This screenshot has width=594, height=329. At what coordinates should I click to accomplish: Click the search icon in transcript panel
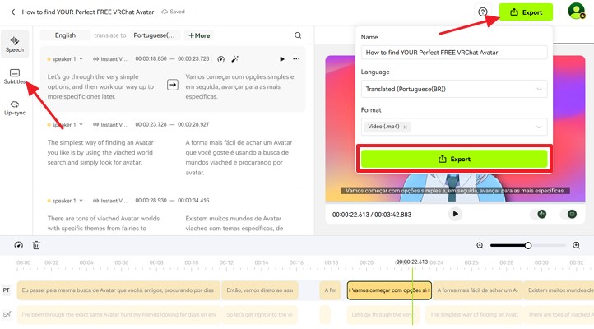pos(298,35)
